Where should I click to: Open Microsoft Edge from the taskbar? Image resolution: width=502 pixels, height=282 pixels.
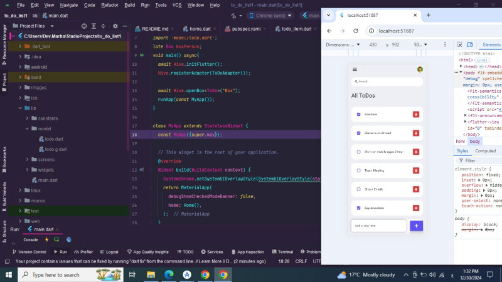pos(169,274)
